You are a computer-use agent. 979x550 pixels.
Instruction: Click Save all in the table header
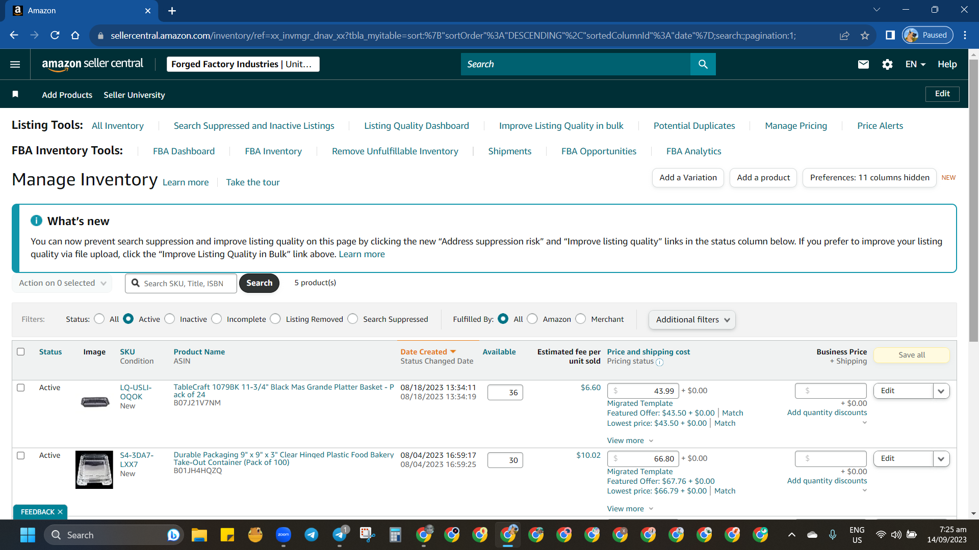tap(912, 355)
